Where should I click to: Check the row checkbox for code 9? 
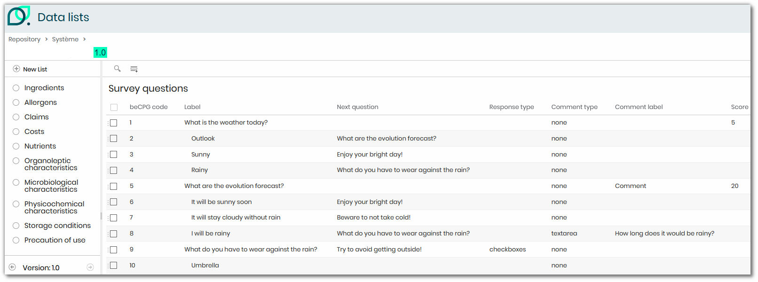coord(114,250)
